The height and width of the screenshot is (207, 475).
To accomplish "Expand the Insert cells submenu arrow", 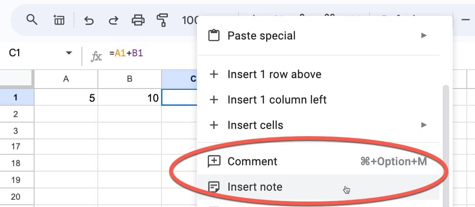I will pos(424,125).
